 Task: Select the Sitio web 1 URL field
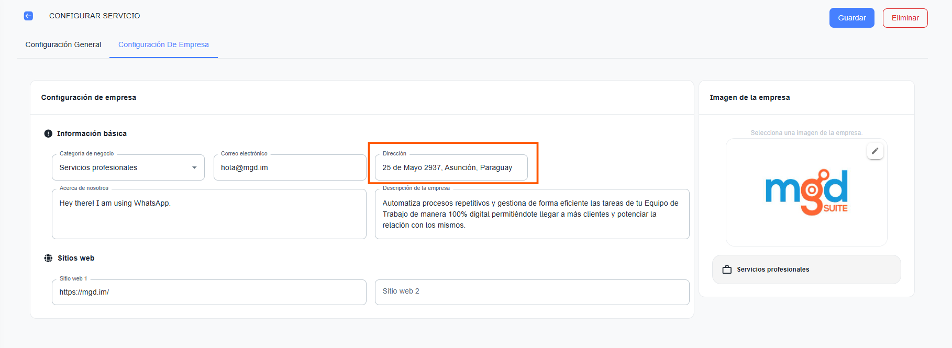[209, 292]
